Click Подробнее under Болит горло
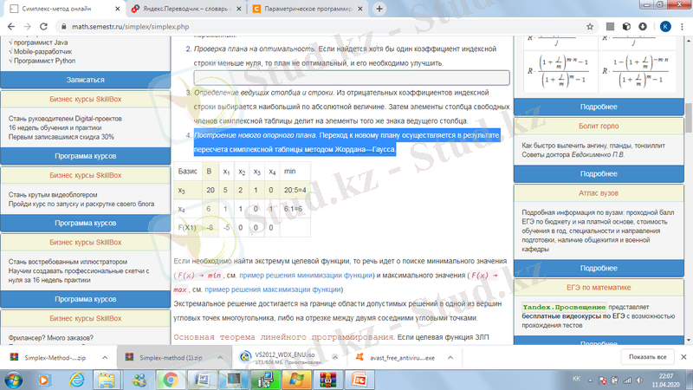 point(599,174)
